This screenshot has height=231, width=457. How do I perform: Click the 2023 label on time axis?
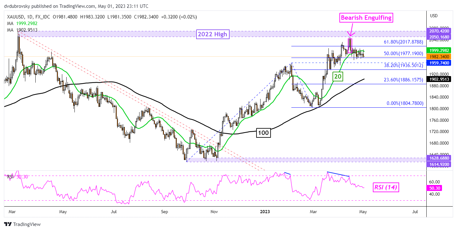point(265,212)
